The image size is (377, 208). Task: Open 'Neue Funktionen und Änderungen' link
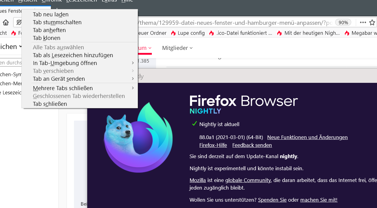click(307, 137)
